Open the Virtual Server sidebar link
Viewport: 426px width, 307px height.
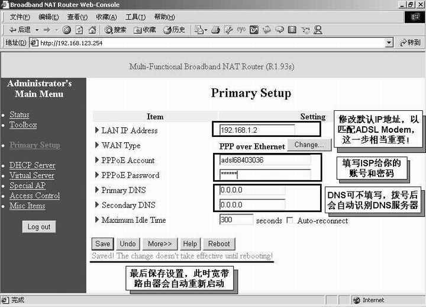[x=32, y=175]
